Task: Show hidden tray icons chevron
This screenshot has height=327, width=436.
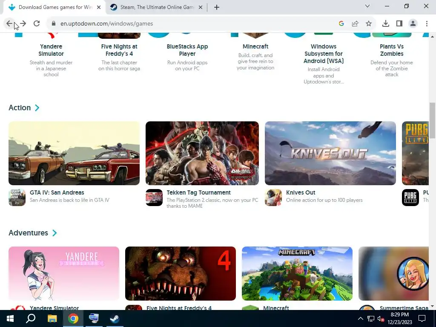Action: [x=360, y=318]
